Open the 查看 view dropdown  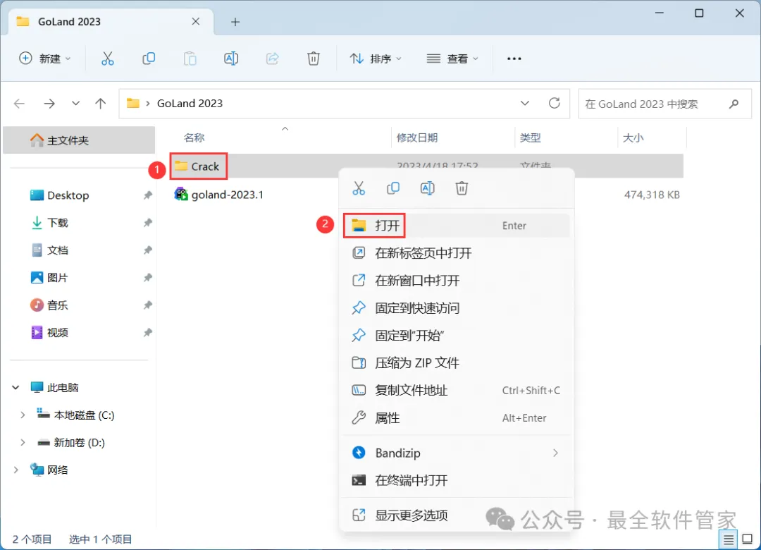coord(452,59)
